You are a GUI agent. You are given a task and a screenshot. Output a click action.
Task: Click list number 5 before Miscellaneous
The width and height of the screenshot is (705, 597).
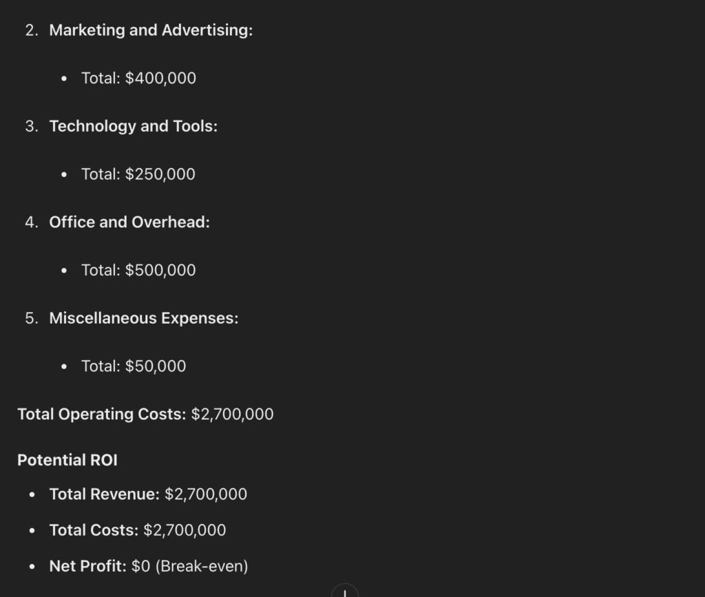click(x=32, y=318)
